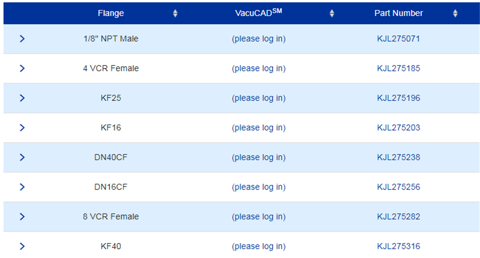Expand the 8 VCR Female row

(x=22, y=216)
